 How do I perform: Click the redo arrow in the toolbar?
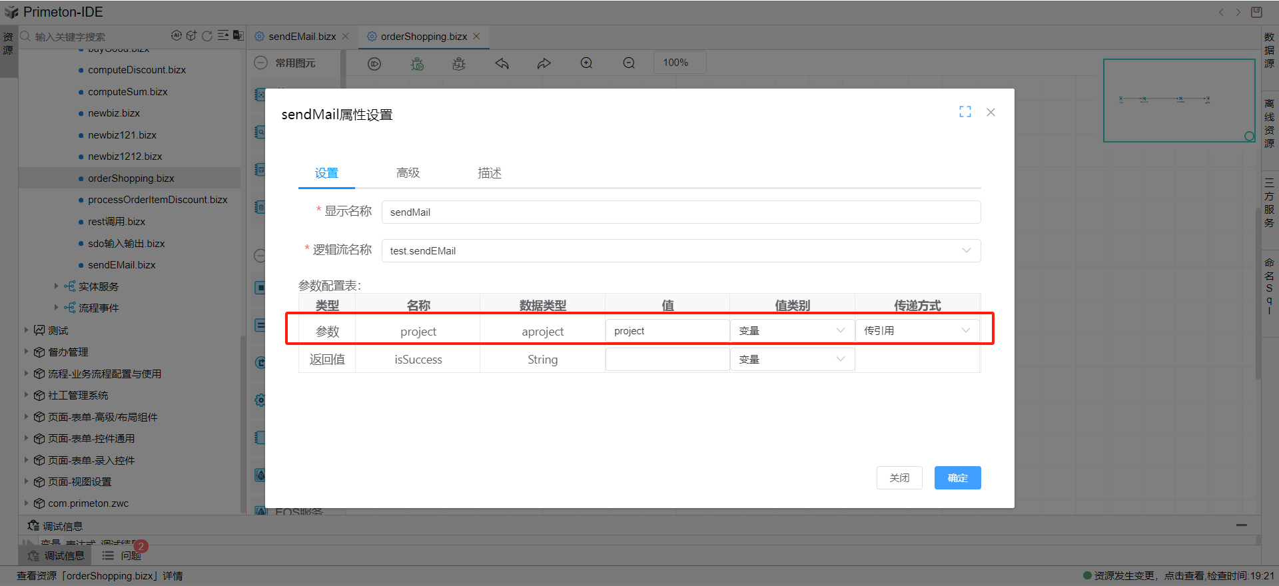(544, 63)
